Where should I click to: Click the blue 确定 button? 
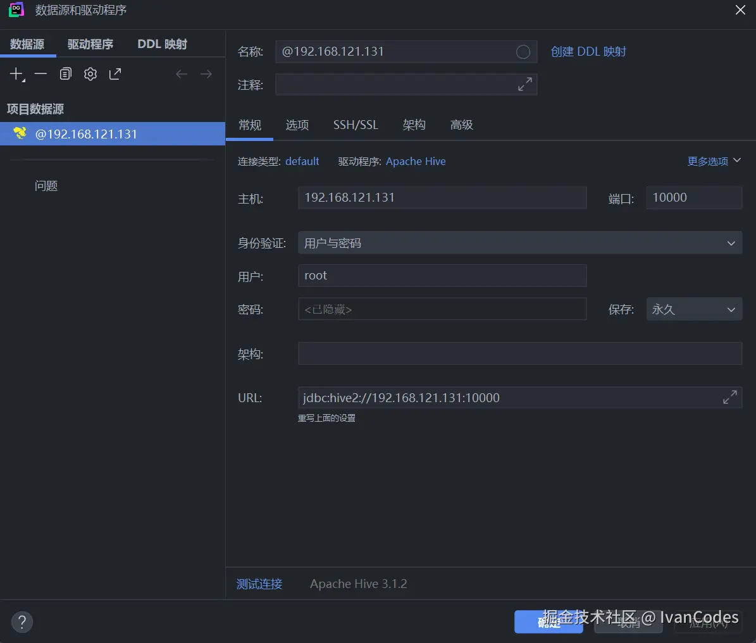[x=548, y=622]
